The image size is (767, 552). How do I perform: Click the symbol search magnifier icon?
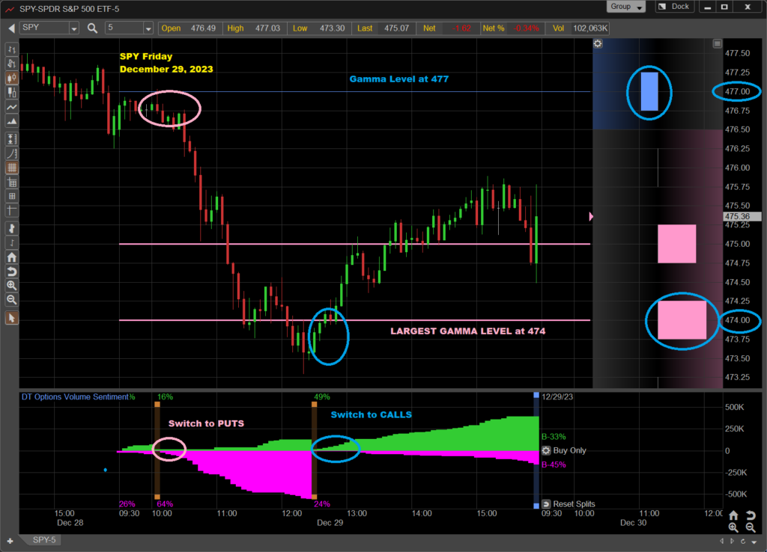[93, 28]
